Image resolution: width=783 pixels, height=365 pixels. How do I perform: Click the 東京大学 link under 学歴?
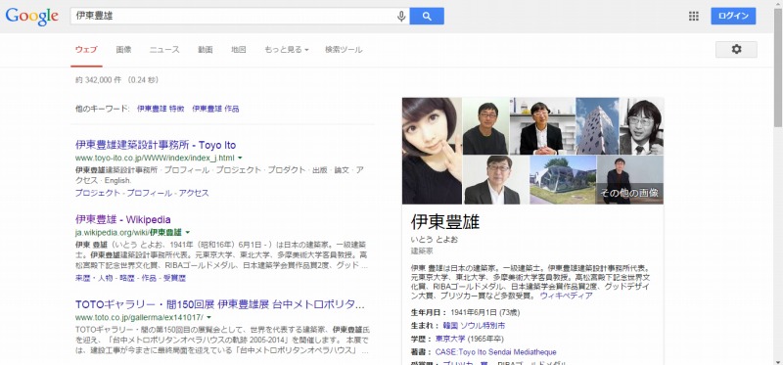[450, 339]
